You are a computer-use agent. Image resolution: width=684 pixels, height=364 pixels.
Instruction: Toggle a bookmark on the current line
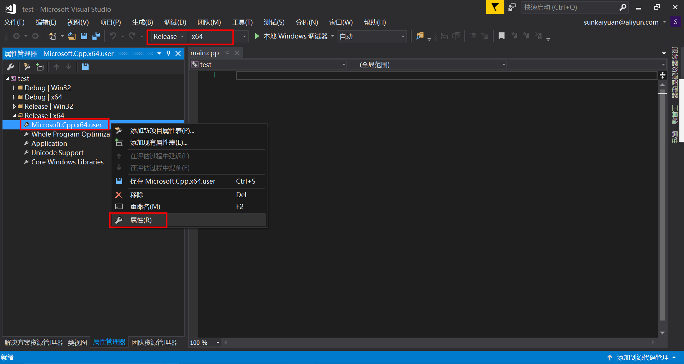pos(501,36)
